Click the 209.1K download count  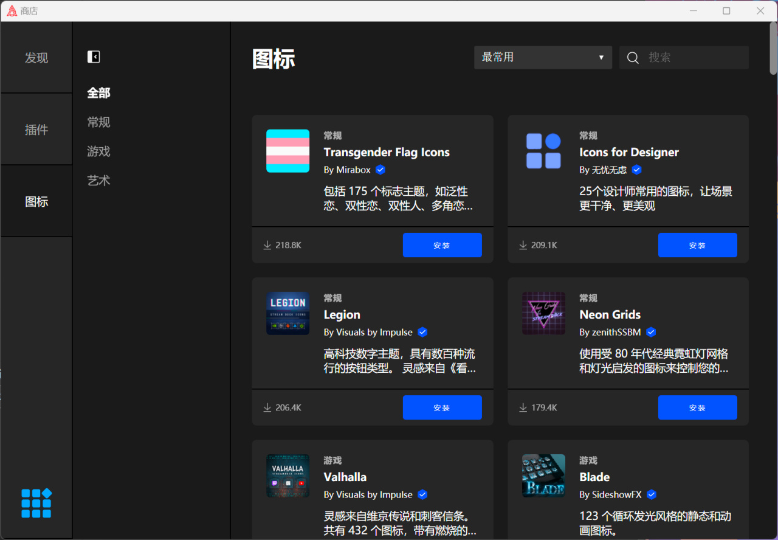(544, 245)
